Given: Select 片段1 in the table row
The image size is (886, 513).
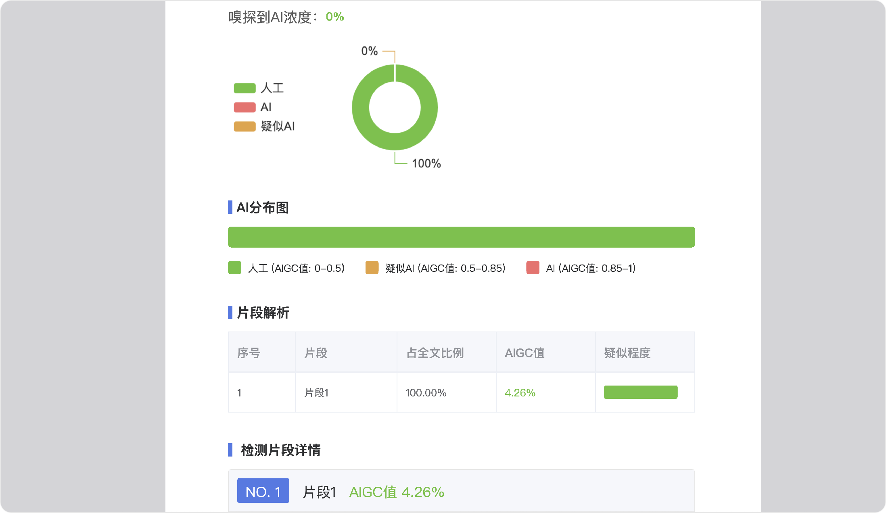Looking at the screenshot, I should [316, 393].
